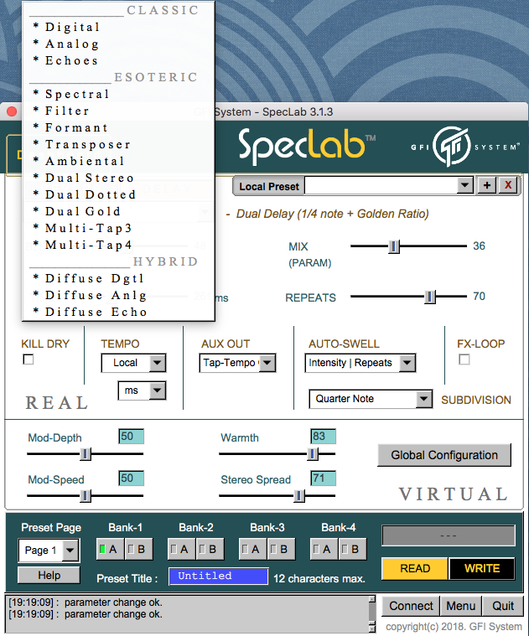Click the Help button
The height and width of the screenshot is (636, 529).
49,575
